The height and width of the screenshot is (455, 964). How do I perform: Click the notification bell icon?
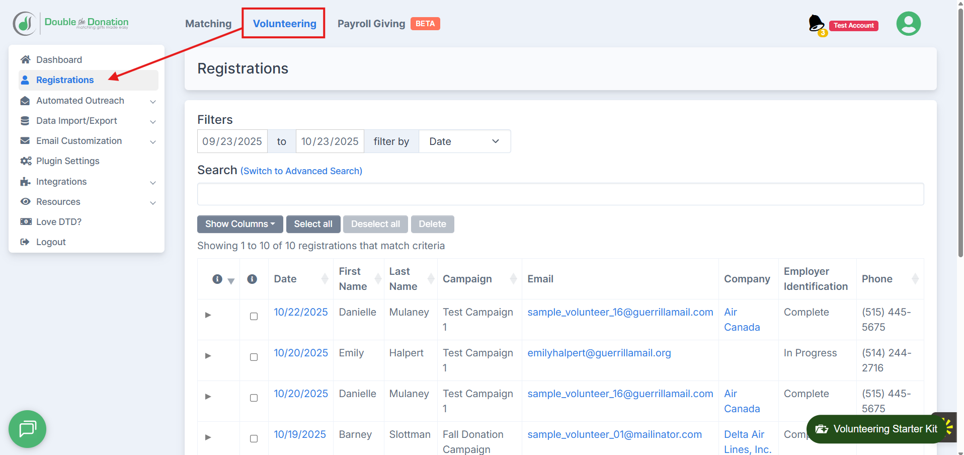click(x=816, y=23)
